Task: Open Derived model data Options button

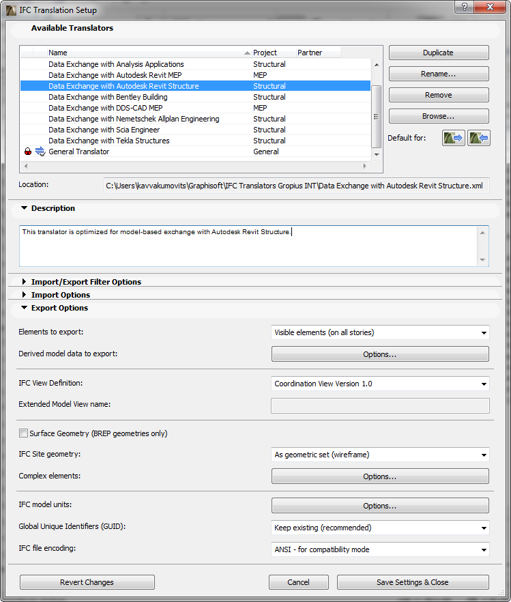Action: click(380, 354)
